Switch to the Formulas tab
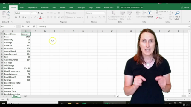This screenshot has width=191, height=107. pos(45,7)
